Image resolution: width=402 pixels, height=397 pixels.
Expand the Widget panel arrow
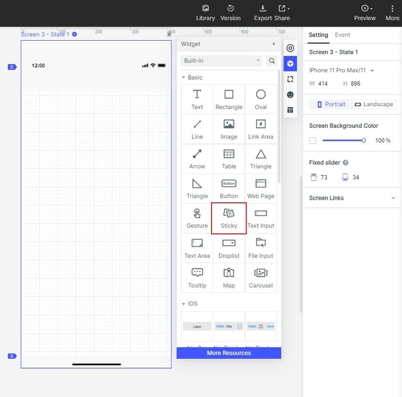274,44
